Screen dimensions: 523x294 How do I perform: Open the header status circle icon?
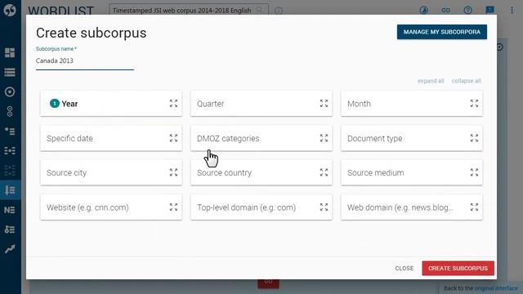423,10
